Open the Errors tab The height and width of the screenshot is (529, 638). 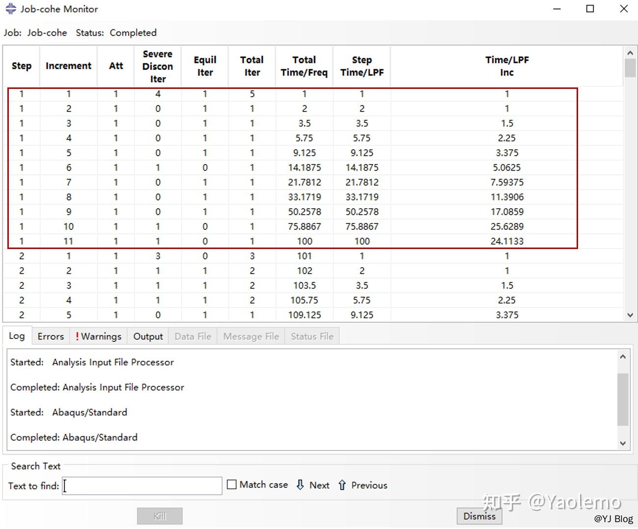[x=51, y=336]
